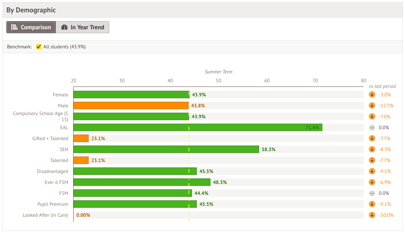Click the down-arrow trend icon for SEN
This screenshot has height=233, width=405.
pyautogui.click(x=372, y=149)
